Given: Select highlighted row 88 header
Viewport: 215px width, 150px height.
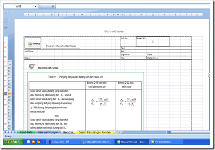Looking at the screenshot, I should (x=9, y=94).
